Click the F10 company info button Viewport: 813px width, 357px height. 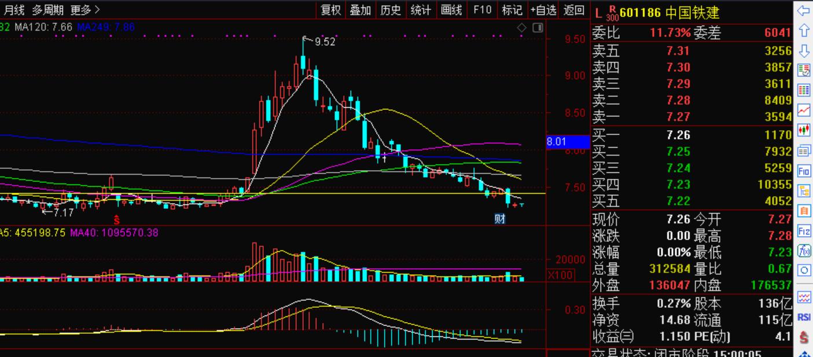click(481, 10)
